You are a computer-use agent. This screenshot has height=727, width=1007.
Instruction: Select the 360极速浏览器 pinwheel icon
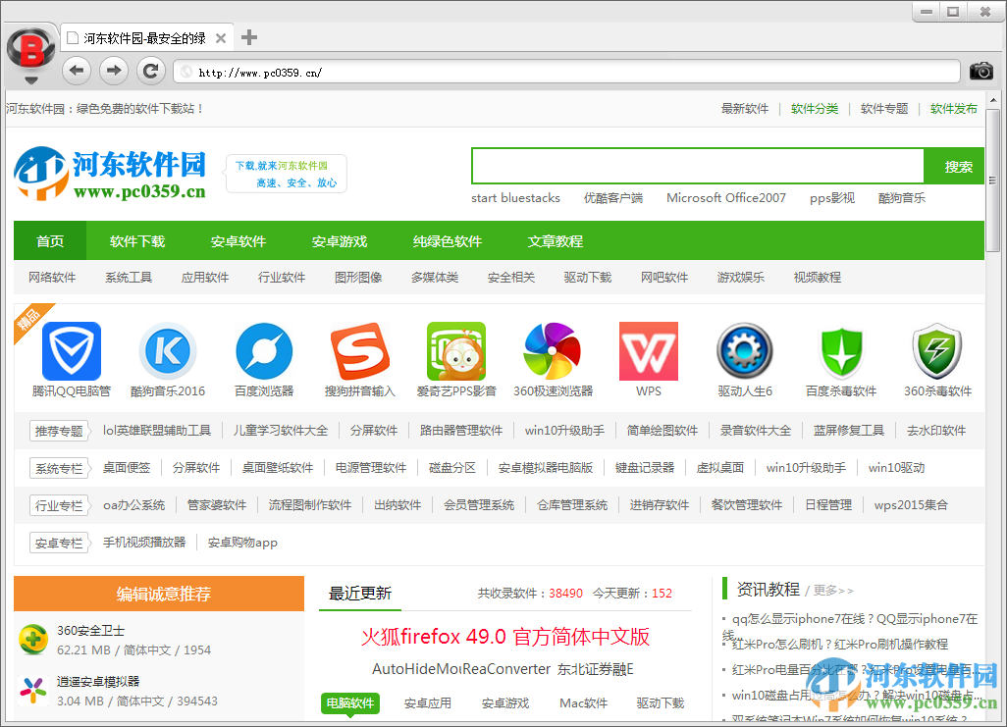(x=552, y=351)
